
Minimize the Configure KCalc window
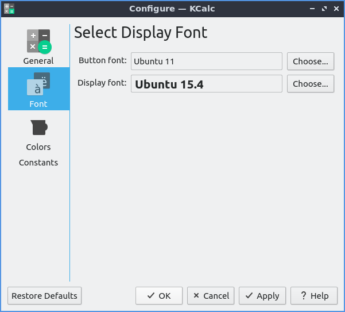tap(313, 9)
